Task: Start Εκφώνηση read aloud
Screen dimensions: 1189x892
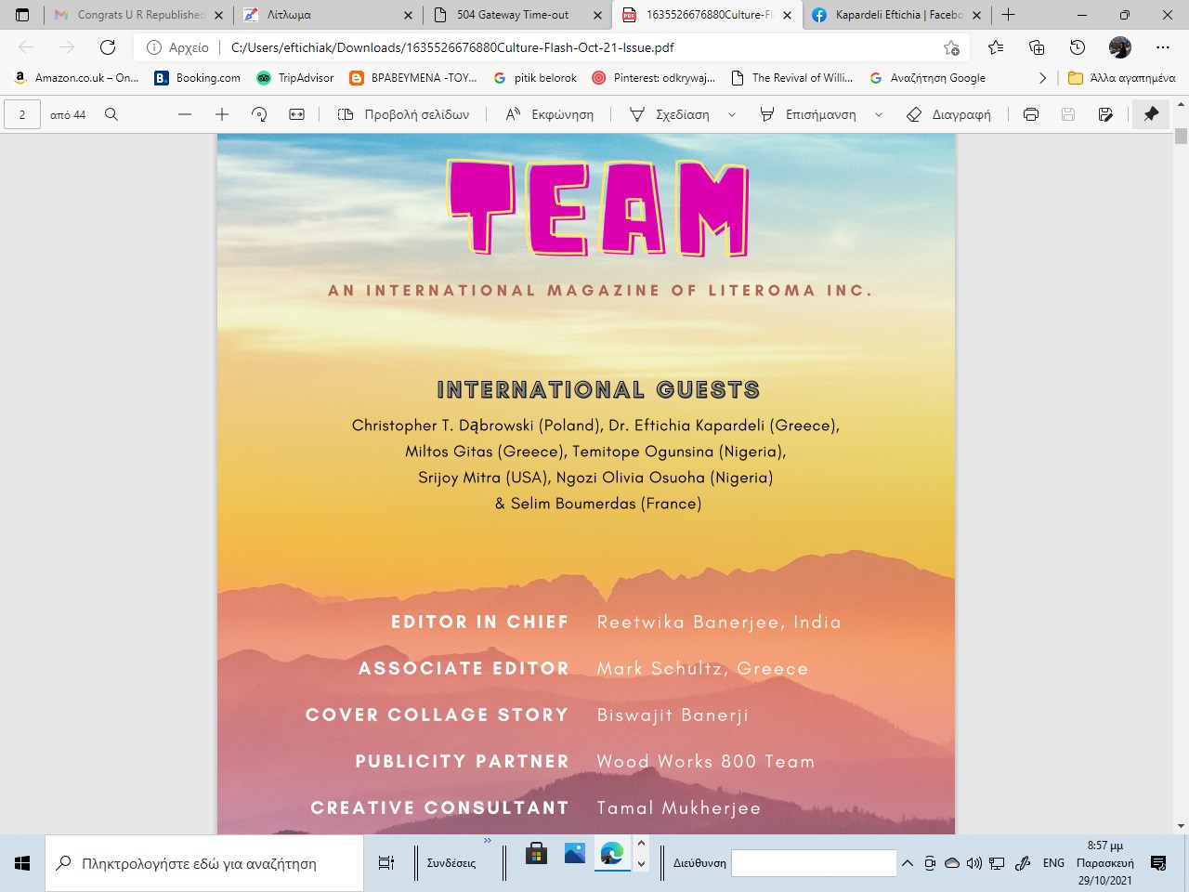Action: point(550,114)
